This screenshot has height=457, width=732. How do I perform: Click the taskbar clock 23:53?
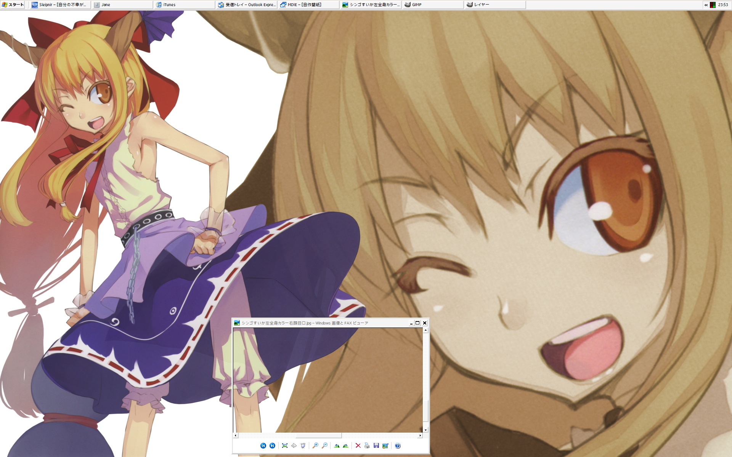(x=723, y=5)
